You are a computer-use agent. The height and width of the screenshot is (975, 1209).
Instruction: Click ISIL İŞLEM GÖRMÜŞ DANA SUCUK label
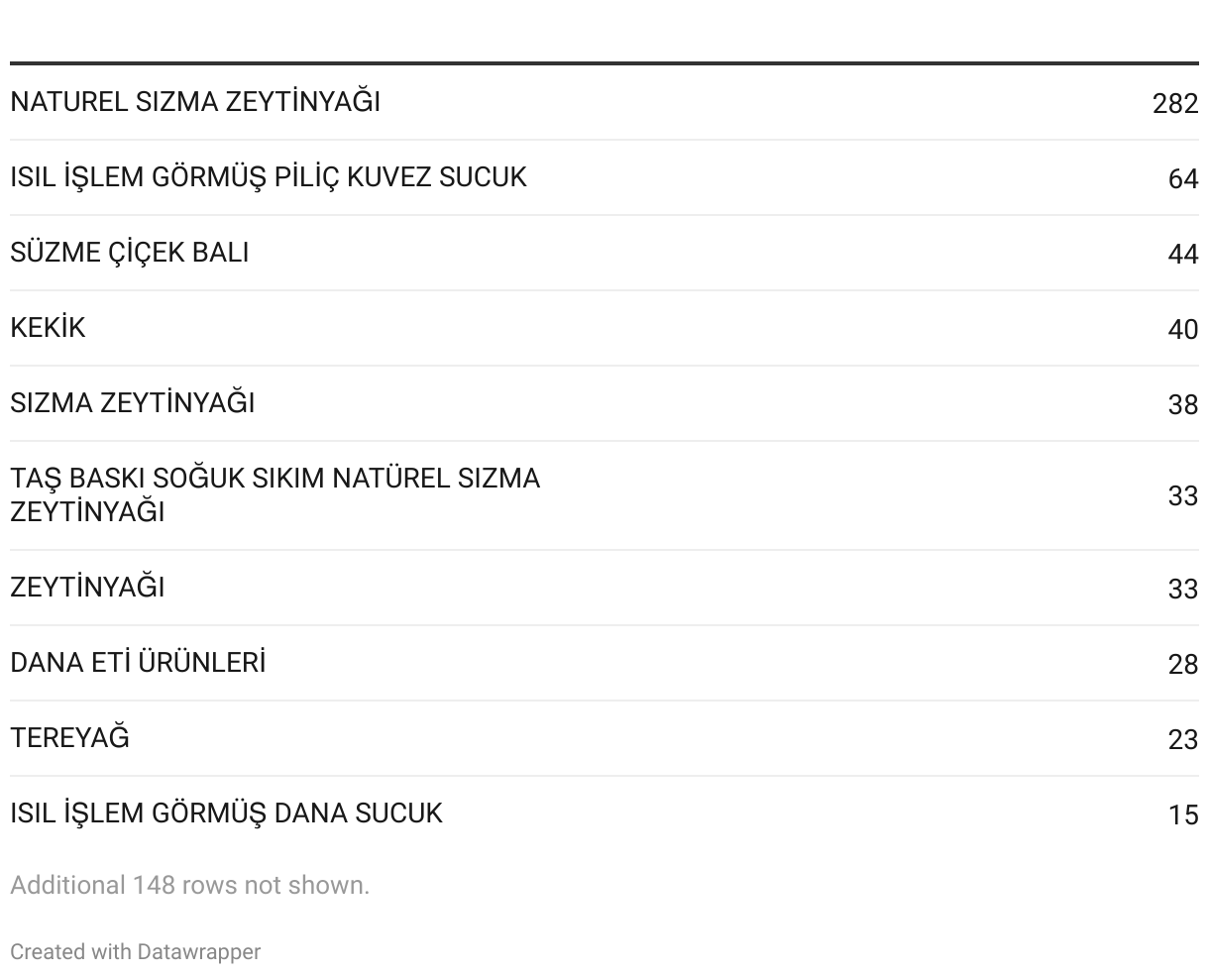point(226,813)
